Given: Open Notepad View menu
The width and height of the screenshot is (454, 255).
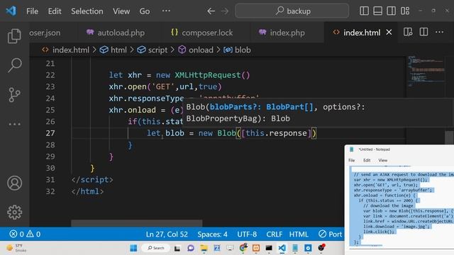Looking at the screenshot, I should click(383, 160).
